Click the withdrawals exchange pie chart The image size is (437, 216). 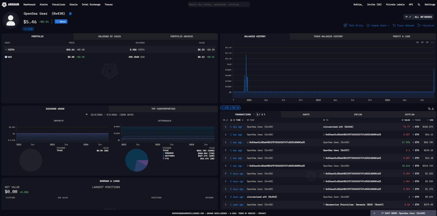[x=137, y=160]
